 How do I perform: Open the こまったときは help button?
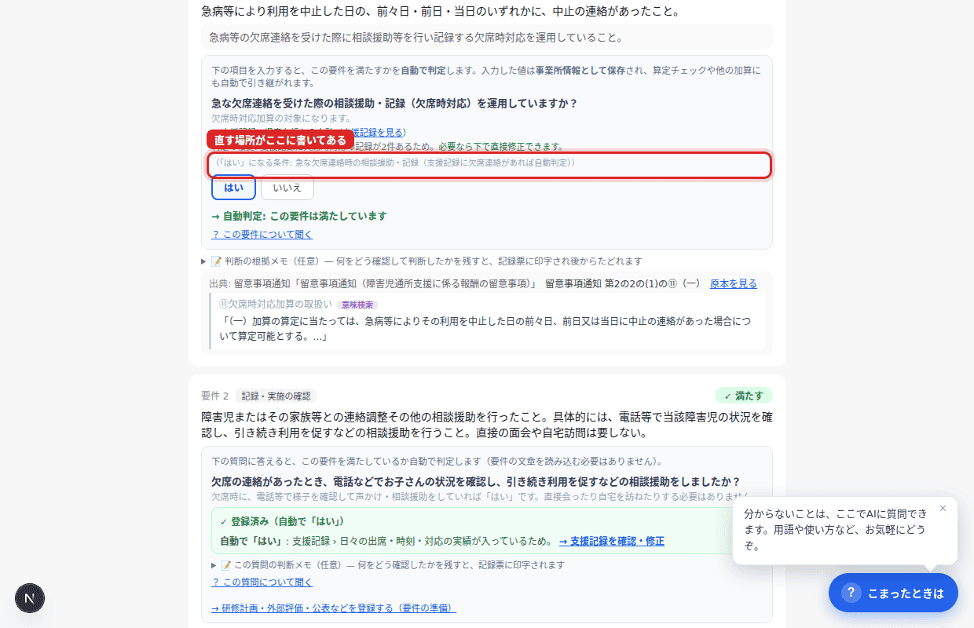(893, 593)
